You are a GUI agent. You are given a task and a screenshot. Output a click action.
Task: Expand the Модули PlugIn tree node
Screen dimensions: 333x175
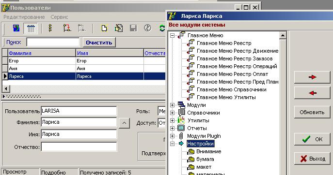(x=172, y=136)
